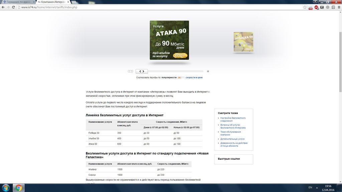This screenshot has height=192, width=342.
Task: Open the Windows Start button
Action: tap(6, 188)
